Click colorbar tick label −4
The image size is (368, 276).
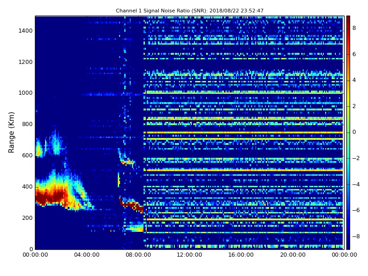pyautogui.click(x=356, y=184)
